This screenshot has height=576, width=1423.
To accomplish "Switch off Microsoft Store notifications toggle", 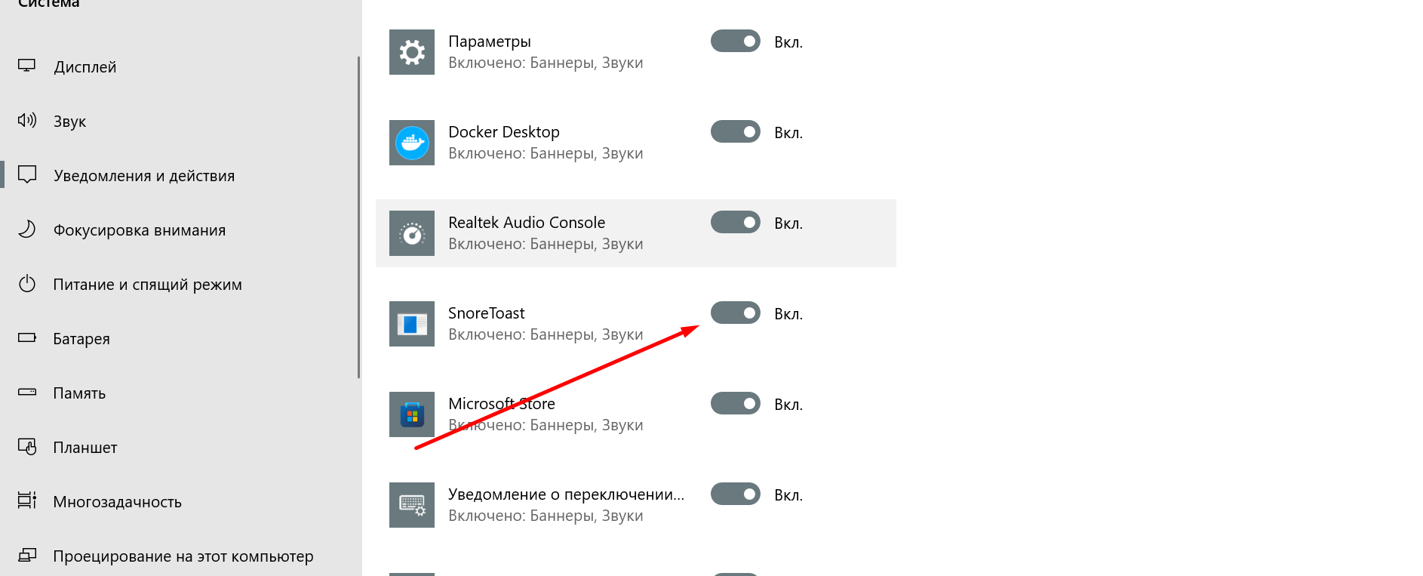I will point(736,404).
